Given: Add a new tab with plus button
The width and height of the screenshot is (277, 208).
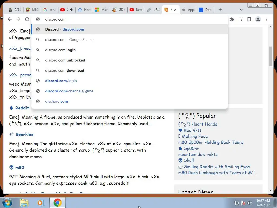Looking at the screenshot, I should click(220, 10).
